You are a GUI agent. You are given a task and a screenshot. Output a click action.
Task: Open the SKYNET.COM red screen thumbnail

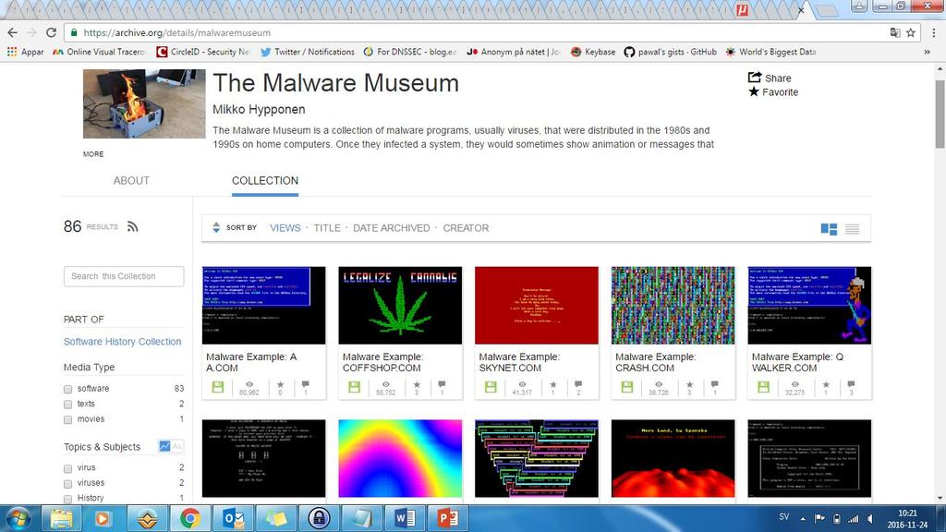point(537,305)
